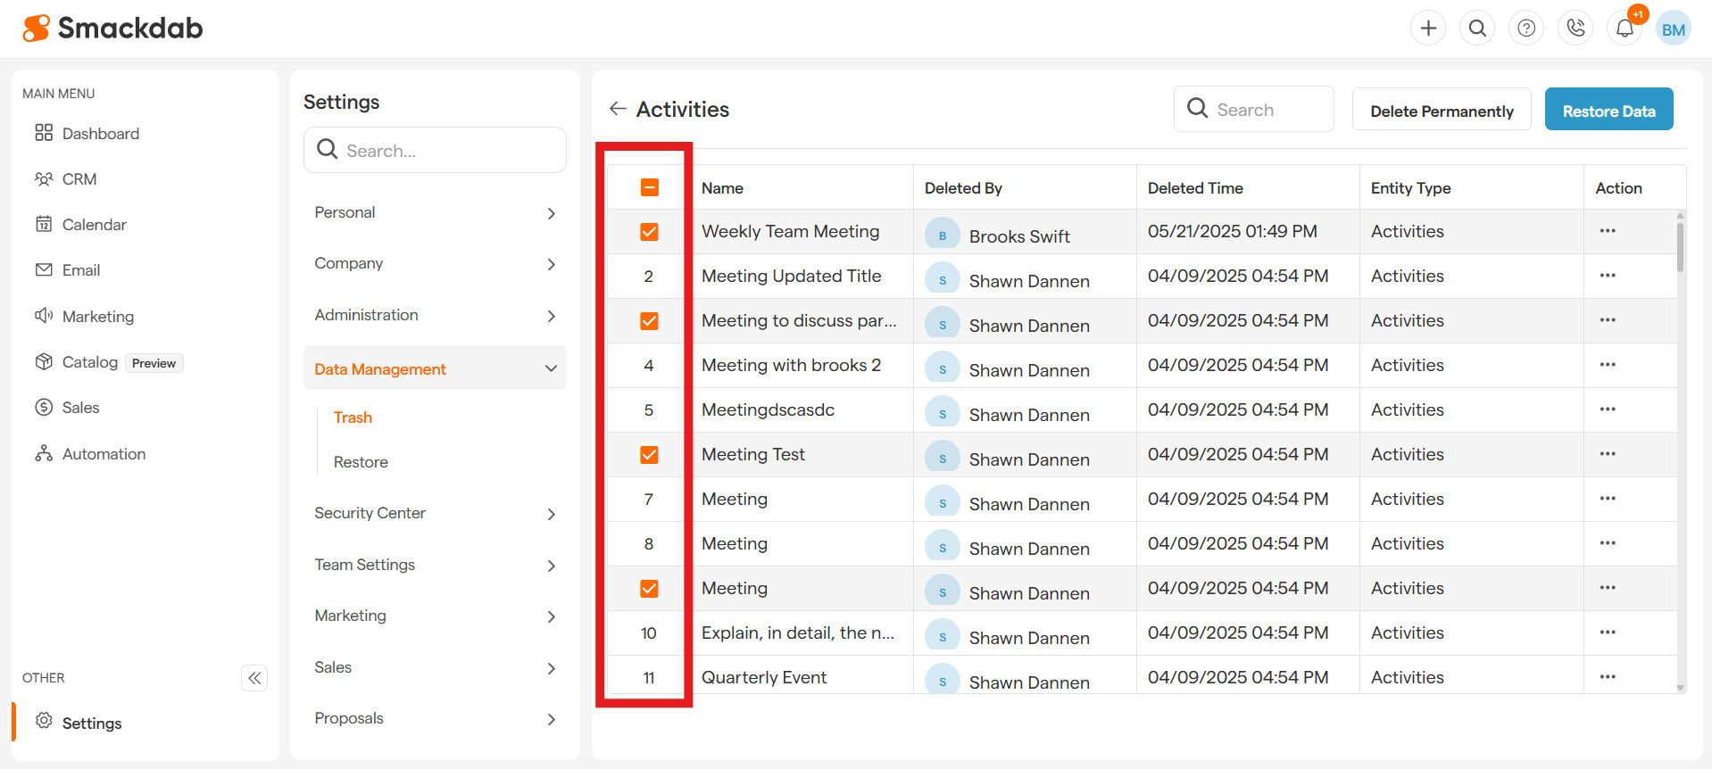Go back using the Activities arrow
The width and height of the screenshot is (1712, 769).
[618, 109]
